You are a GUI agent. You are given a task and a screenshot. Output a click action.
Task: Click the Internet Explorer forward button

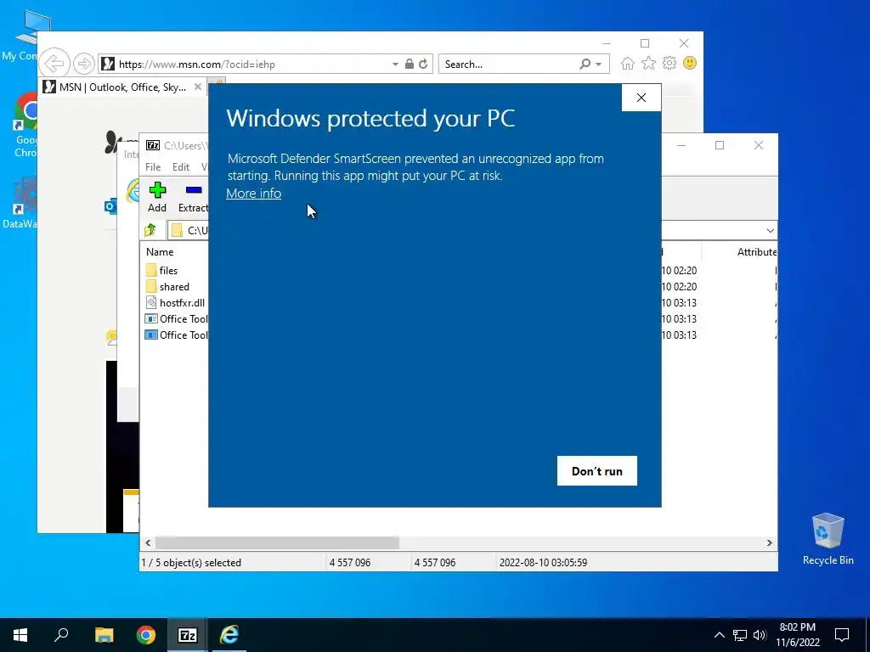click(x=84, y=64)
